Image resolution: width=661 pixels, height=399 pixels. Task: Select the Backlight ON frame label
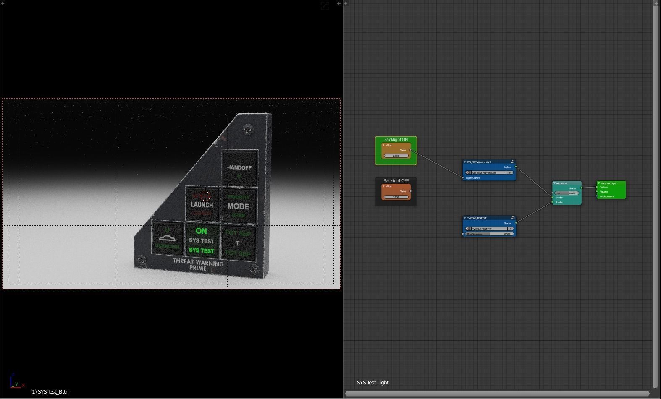396,140
